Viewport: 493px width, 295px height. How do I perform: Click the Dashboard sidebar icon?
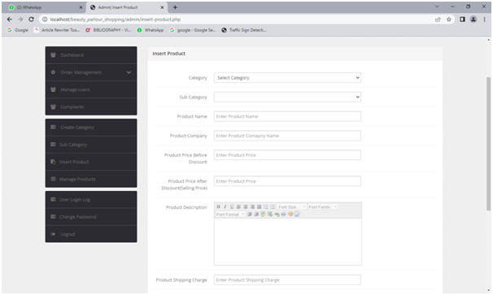(53, 55)
